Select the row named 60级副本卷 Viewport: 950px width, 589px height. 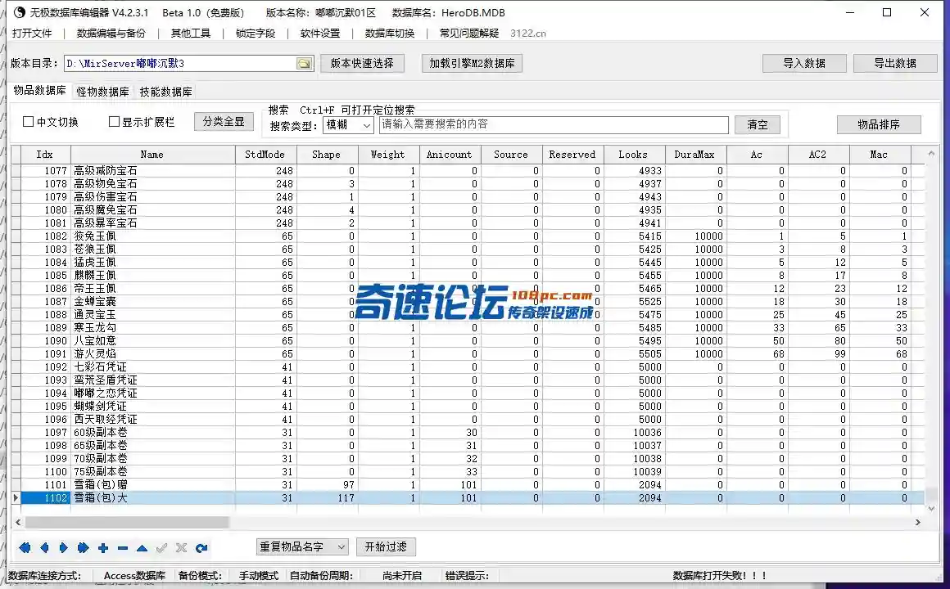[x=468, y=432]
